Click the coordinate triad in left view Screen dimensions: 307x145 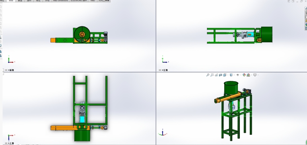click(165, 60)
